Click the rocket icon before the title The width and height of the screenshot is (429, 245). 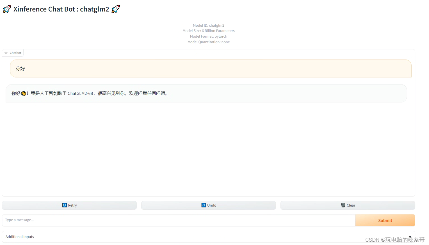pos(7,9)
